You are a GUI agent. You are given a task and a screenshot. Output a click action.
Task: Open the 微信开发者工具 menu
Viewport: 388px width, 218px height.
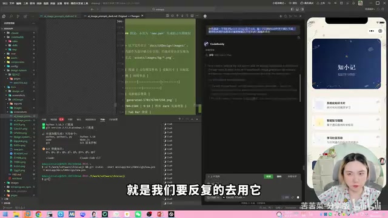(x=79, y=3)
